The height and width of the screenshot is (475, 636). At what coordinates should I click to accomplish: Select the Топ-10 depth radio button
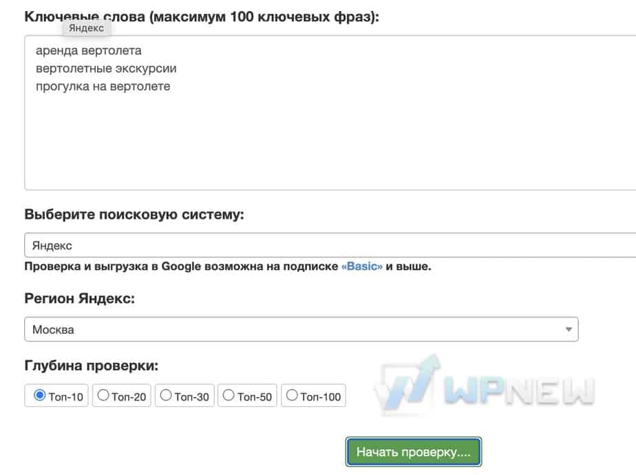pos(40,395)
